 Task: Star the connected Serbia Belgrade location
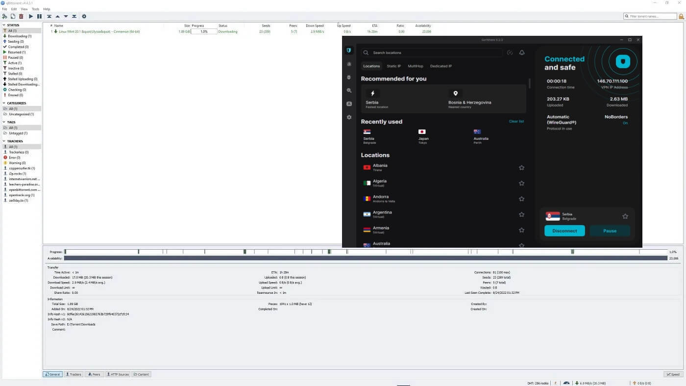(625, 216)
